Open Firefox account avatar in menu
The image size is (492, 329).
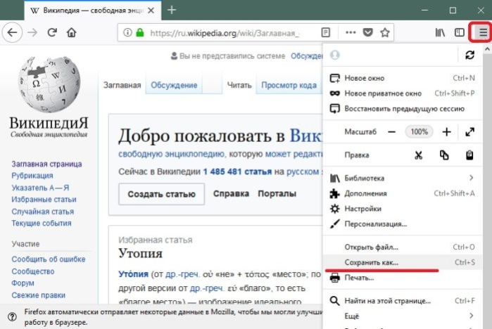[x=335, y=55]
